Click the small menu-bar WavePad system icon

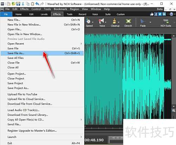pyautogui.click(x=2, y=9)
